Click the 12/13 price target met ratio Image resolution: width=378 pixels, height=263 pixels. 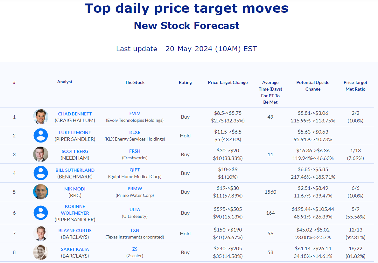click(355, 230)
